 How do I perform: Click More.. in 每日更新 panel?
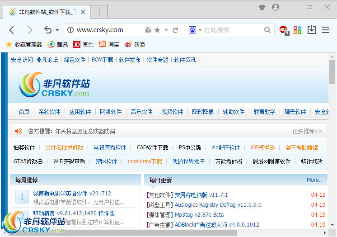(x=314, y=180)
